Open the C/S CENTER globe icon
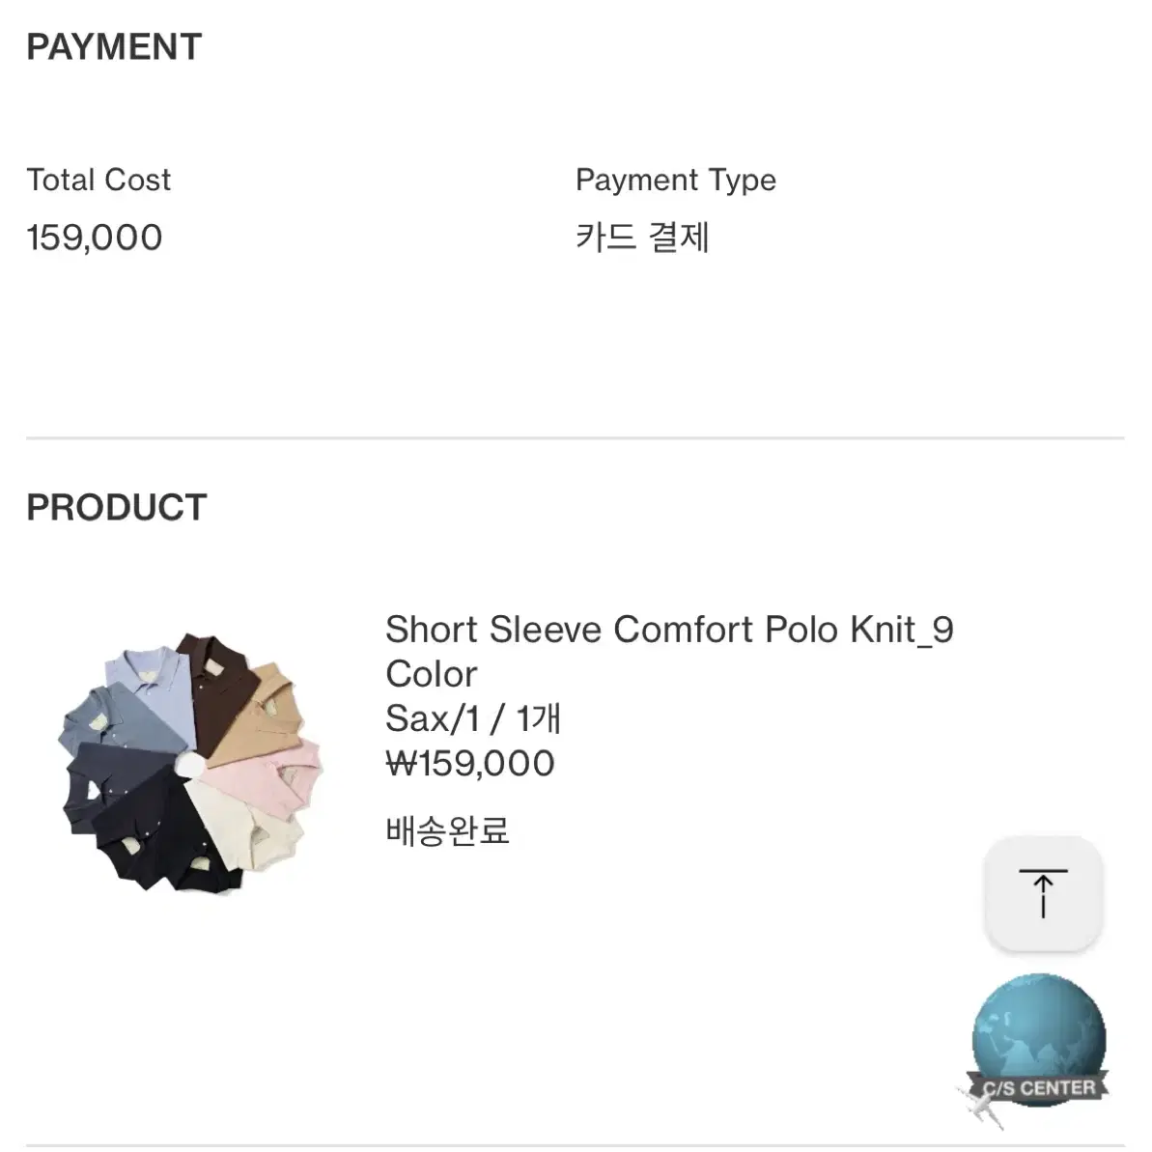1152x1152 pixels. (x=1038, y=1042)
